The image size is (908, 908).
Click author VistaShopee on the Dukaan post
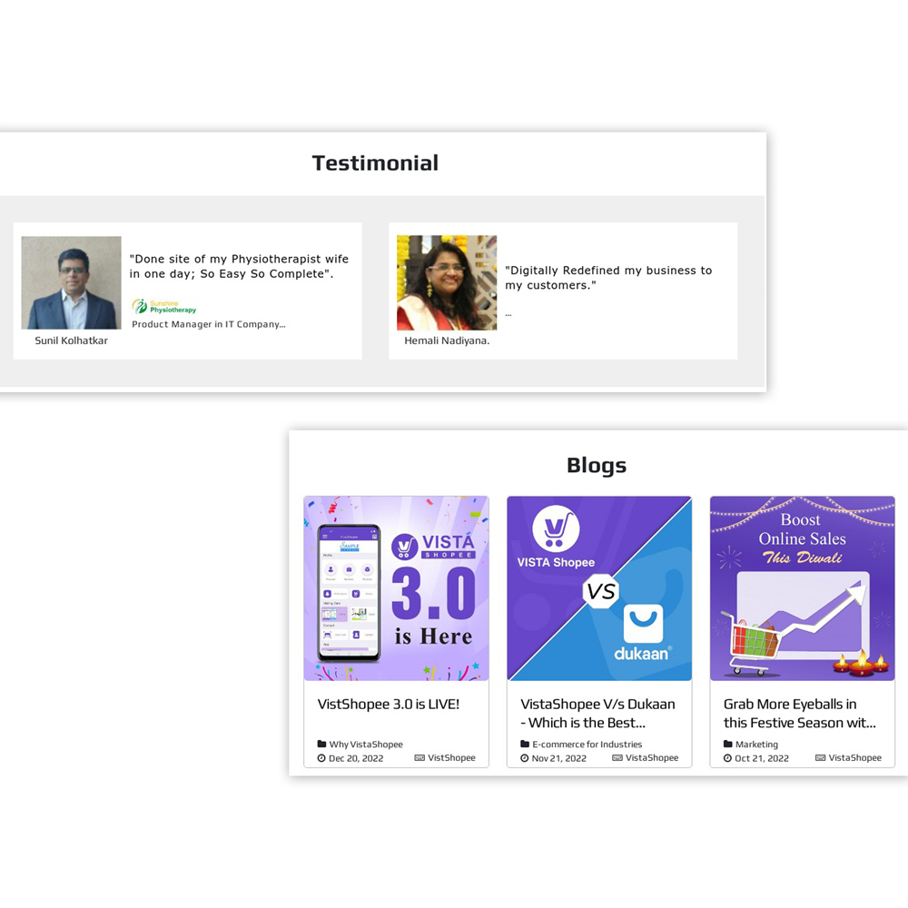tap(652, 757)
